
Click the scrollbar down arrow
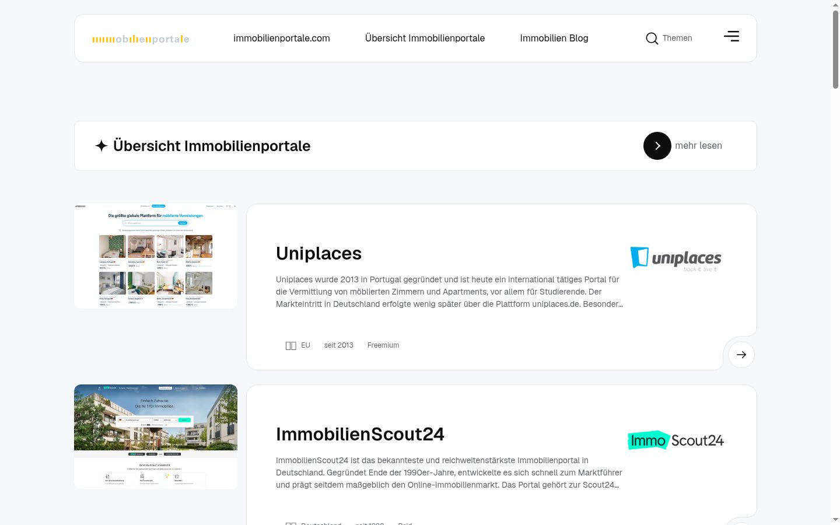[835, 520]
